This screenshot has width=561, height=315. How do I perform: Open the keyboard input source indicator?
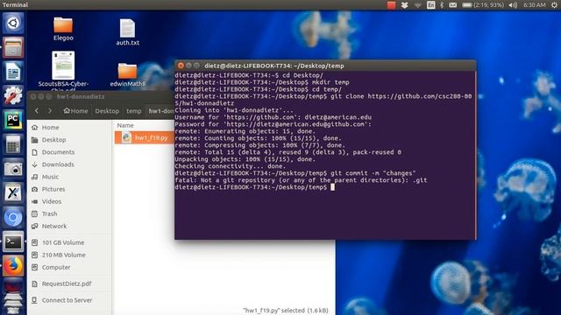click(x=430, y=5)
